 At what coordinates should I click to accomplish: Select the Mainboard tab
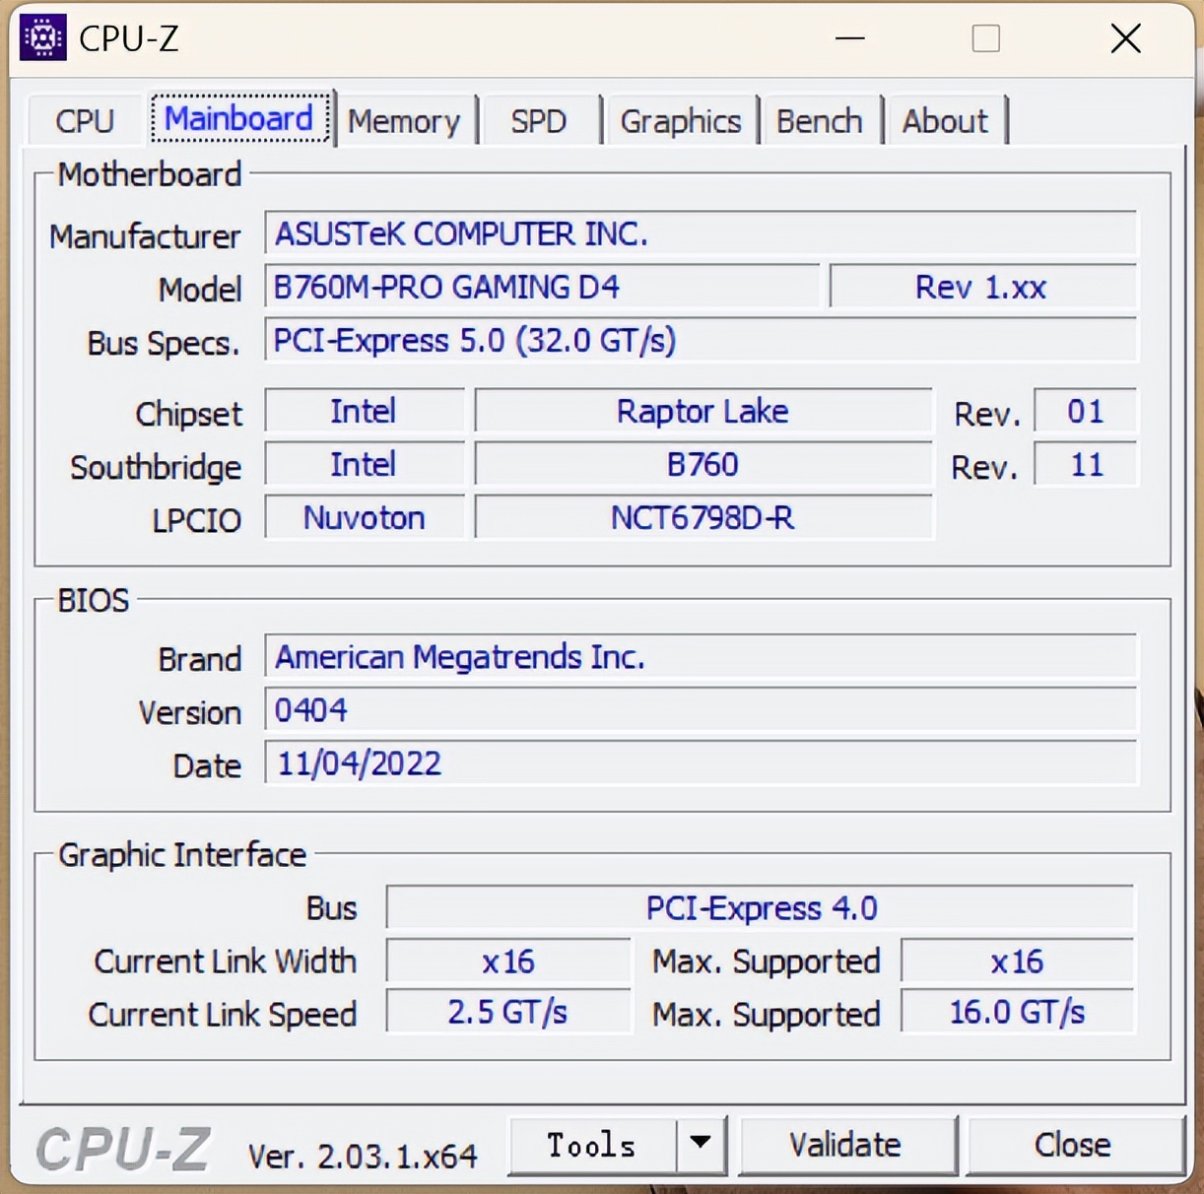[x=238, y=117]
